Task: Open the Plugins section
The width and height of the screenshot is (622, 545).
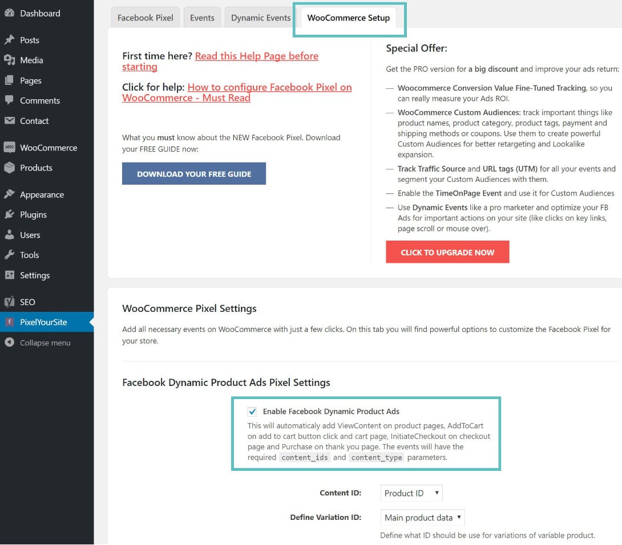Action: (34, 214)
